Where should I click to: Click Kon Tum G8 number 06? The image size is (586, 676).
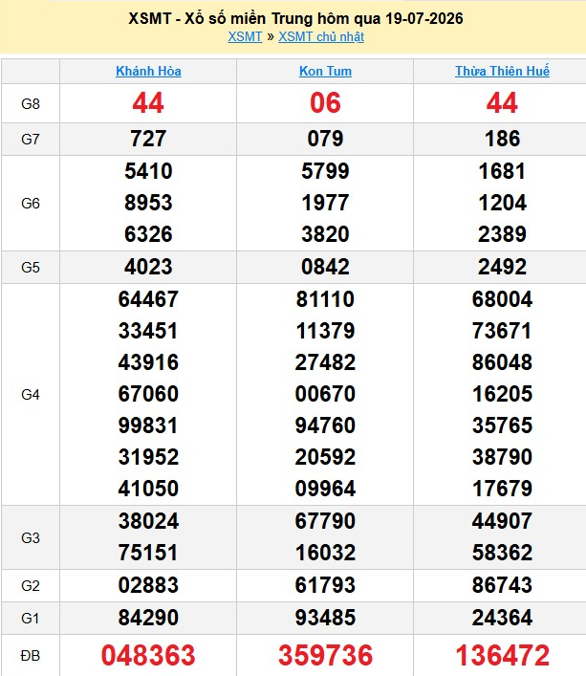(x=325, y=103)
